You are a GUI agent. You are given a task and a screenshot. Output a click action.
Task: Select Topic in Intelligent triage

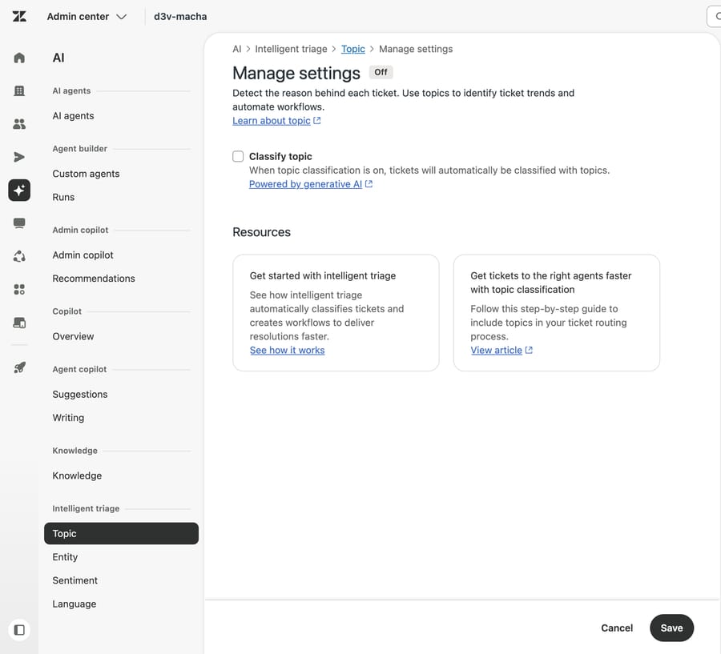tap(122, 534)
